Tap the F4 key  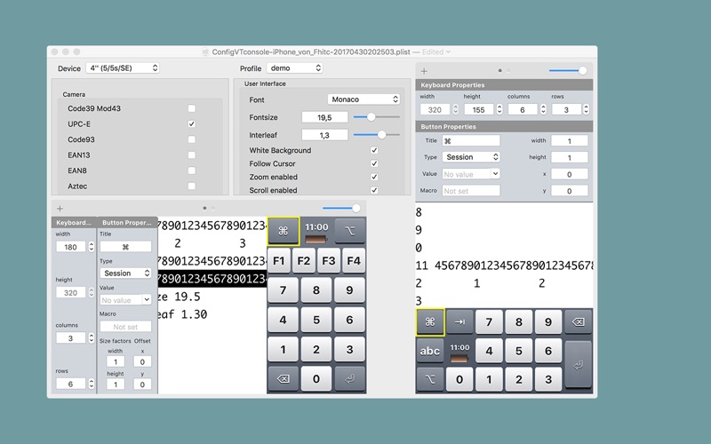353,261
